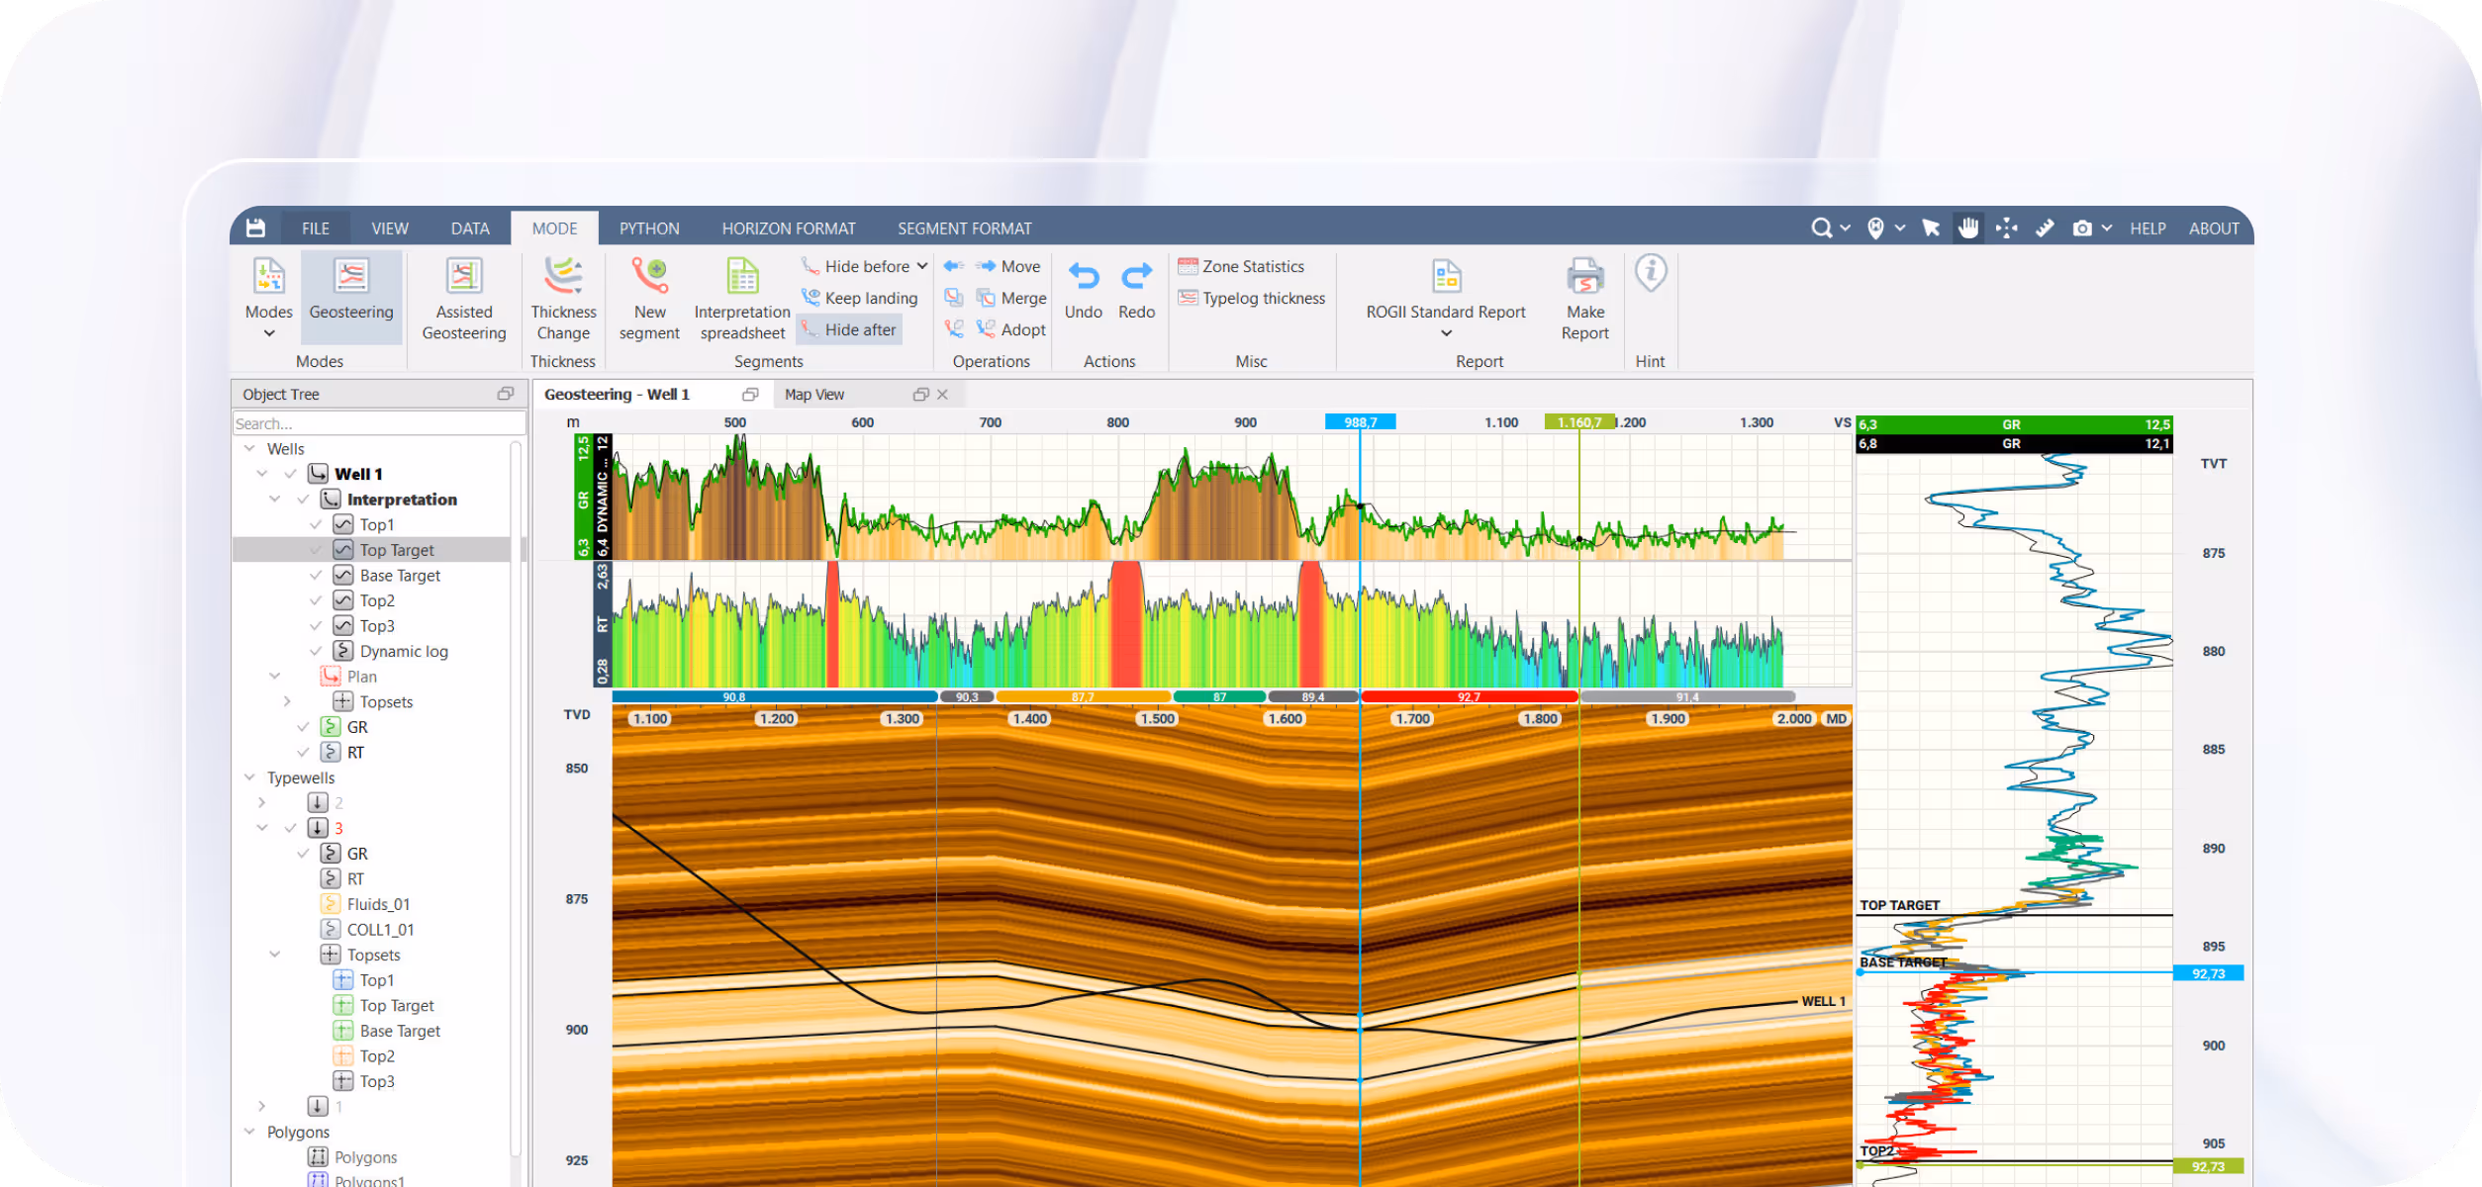Click the camera screenshot icon
Image resolution: width=2482 pixels, height=1187 pixels.
coord(2082,228)
